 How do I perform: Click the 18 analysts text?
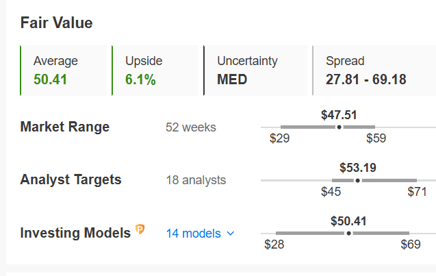point(196,180)
